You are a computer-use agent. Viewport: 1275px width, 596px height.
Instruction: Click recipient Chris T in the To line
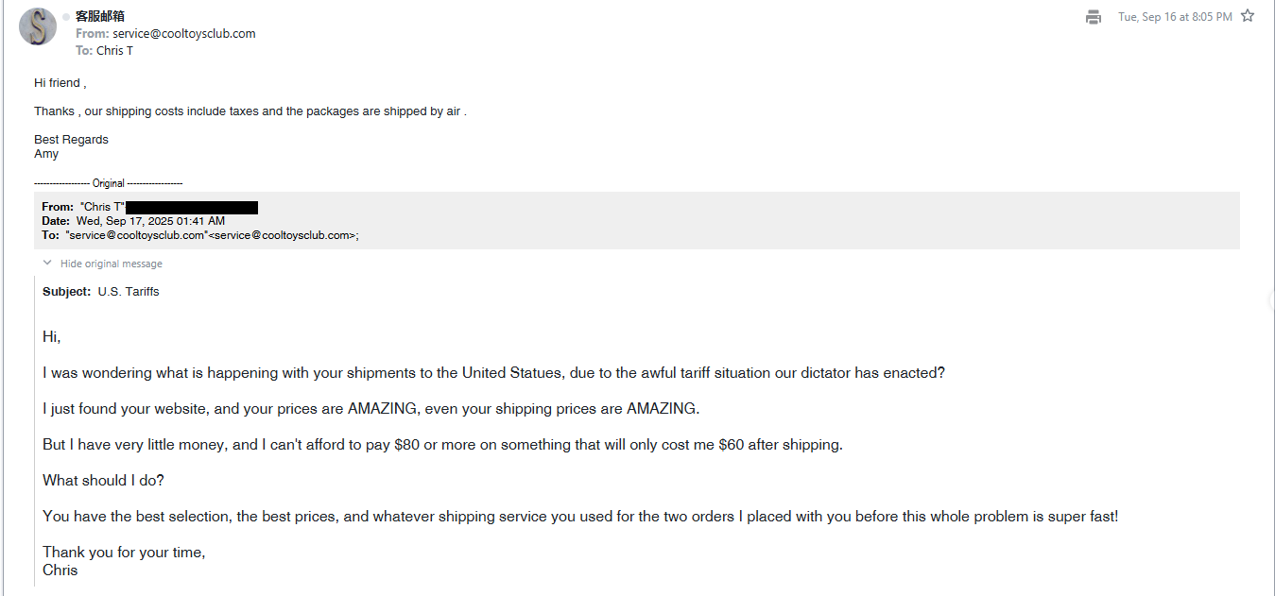[114, 51]
